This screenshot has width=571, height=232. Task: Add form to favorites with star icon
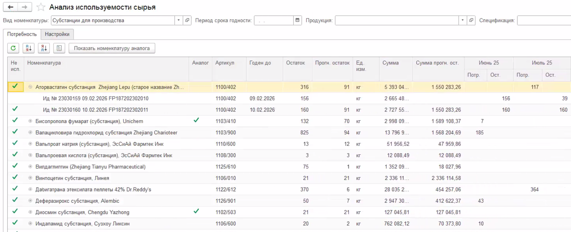pos(41,7)
